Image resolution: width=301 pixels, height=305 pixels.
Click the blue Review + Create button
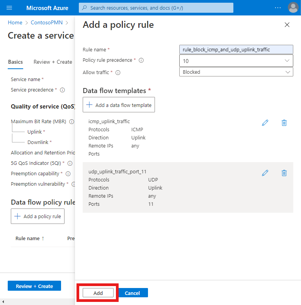click(34, 286)
